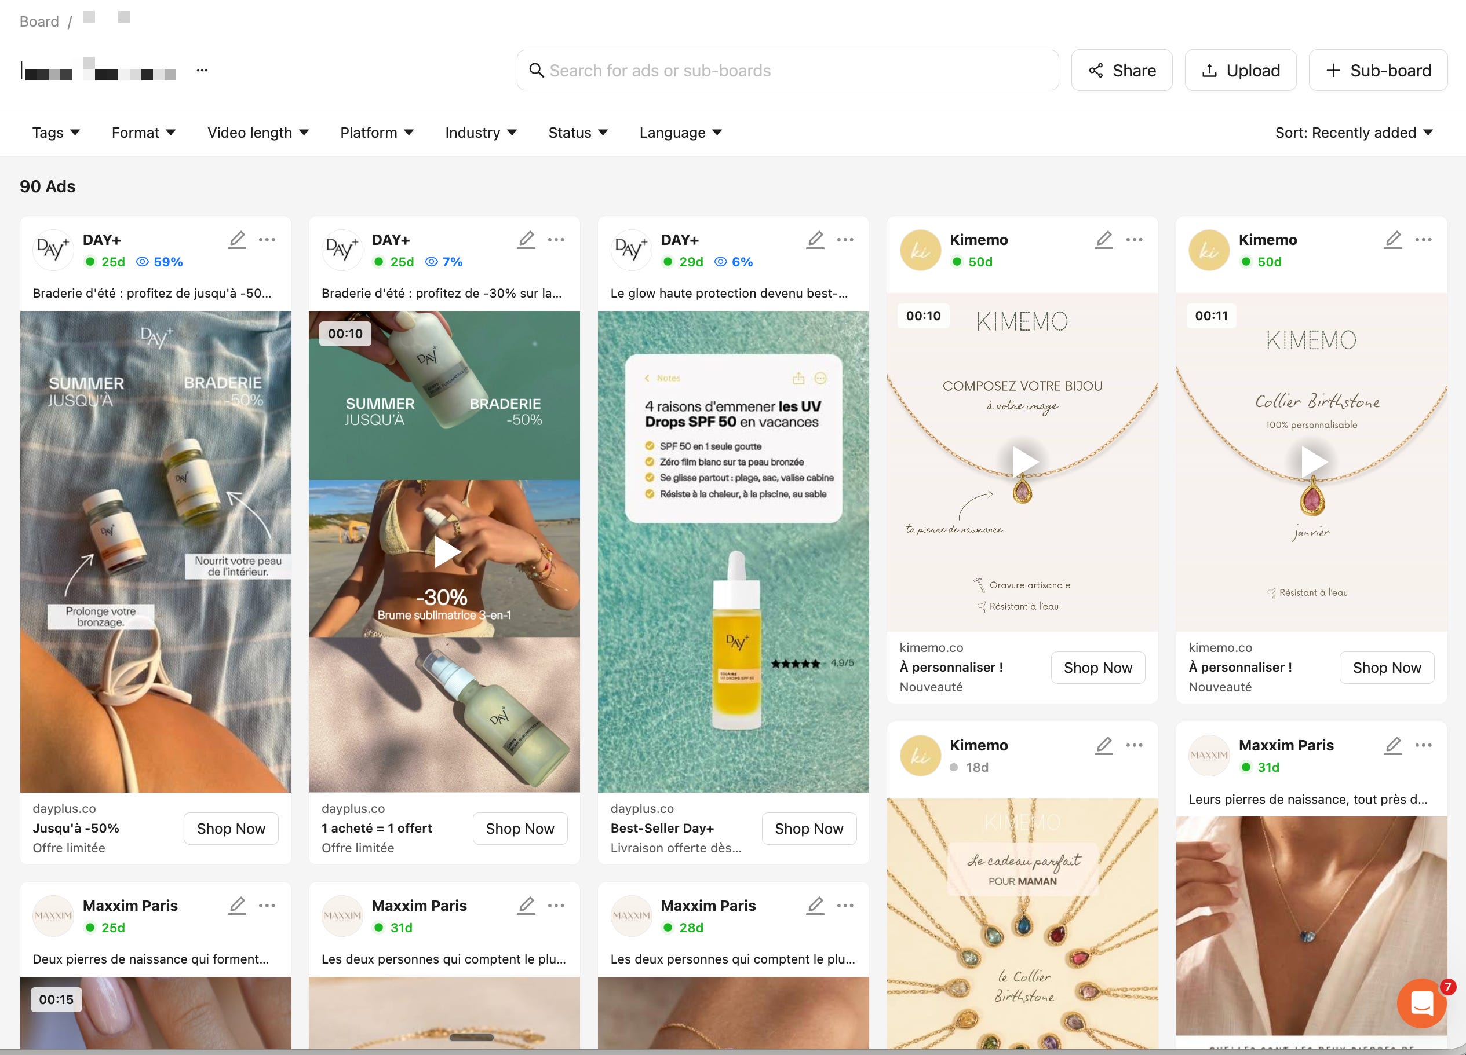The height and width of the screenshot is (1055, 1466).
Task: Click 'dayplus.co' on the 'Jusqu'à -50%' ad
Action: (64, 808)
